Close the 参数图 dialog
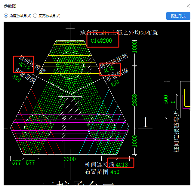 pos(188,6)
